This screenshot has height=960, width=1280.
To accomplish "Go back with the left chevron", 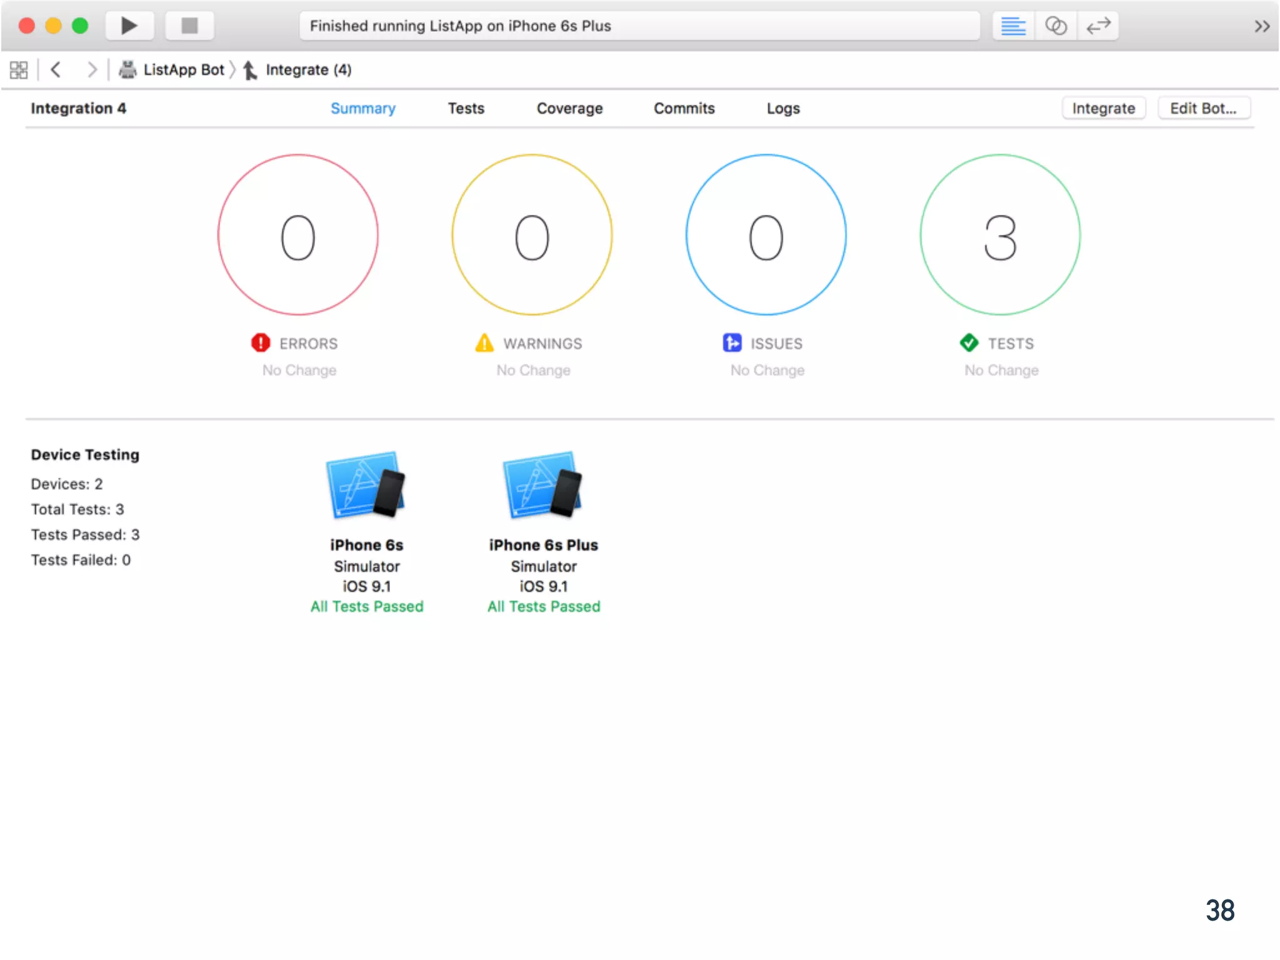I will (x=56, y=69).
